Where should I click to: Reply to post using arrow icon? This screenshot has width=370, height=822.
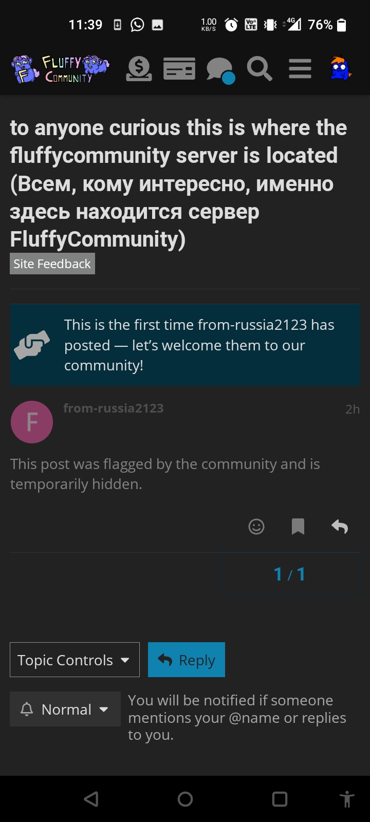340,527
